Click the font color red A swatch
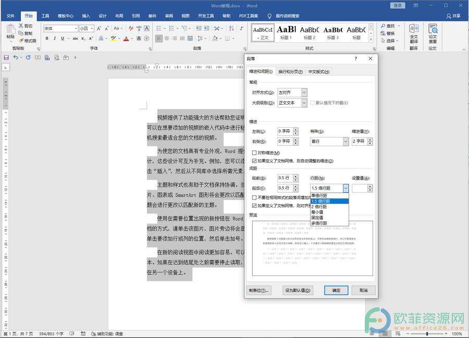The height and width of the screenshot is (338, 469). [126, 39]
